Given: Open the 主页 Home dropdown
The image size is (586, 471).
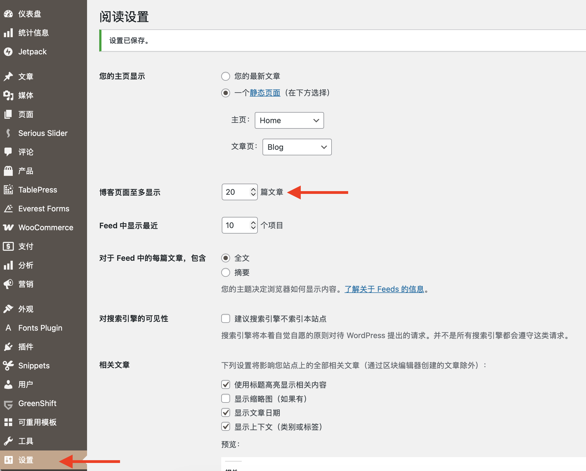Looking at the screenshot, I should click(x=289, y=120).
